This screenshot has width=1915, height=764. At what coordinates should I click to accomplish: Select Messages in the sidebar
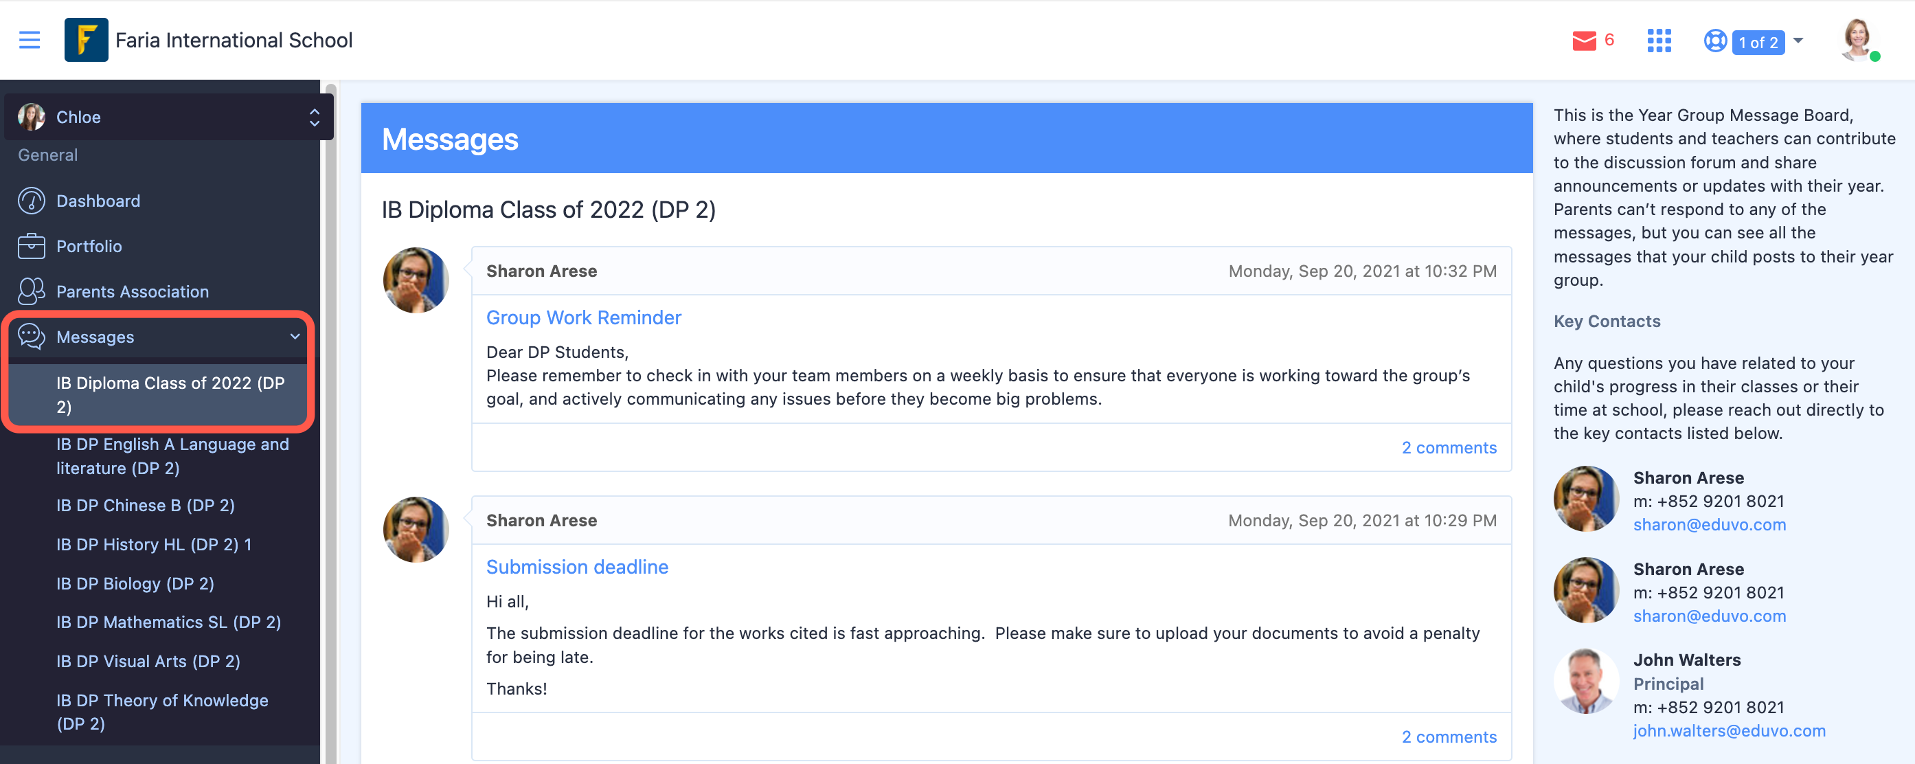tap(95, 337)
